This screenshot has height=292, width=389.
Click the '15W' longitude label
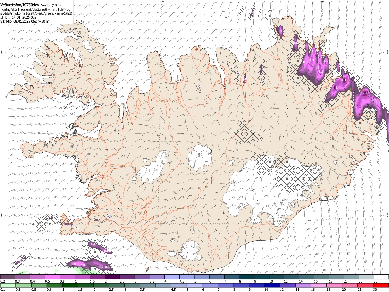[x=322, y=2]
